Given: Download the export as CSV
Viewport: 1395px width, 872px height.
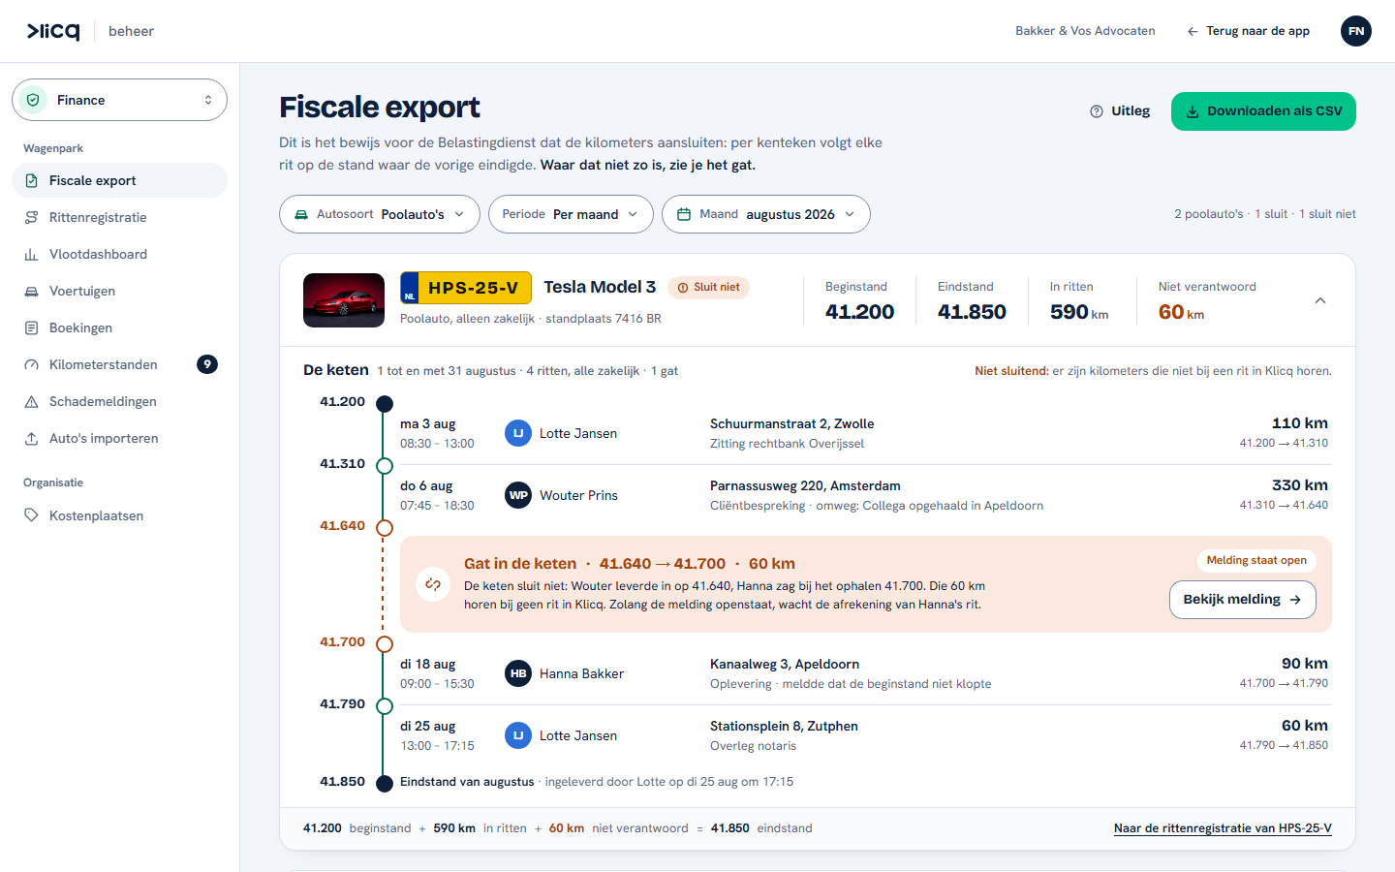Looking at the screenshot, I should (x=1263, y=111).
